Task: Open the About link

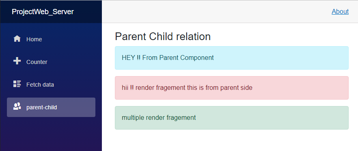Action: pyautogui.click(x=340, y=11)
